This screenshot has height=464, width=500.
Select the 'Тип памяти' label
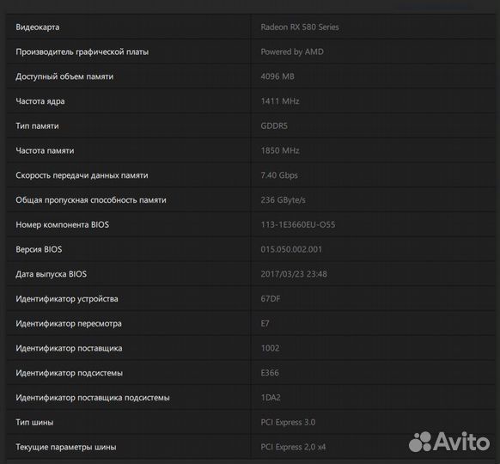point(37,126)
